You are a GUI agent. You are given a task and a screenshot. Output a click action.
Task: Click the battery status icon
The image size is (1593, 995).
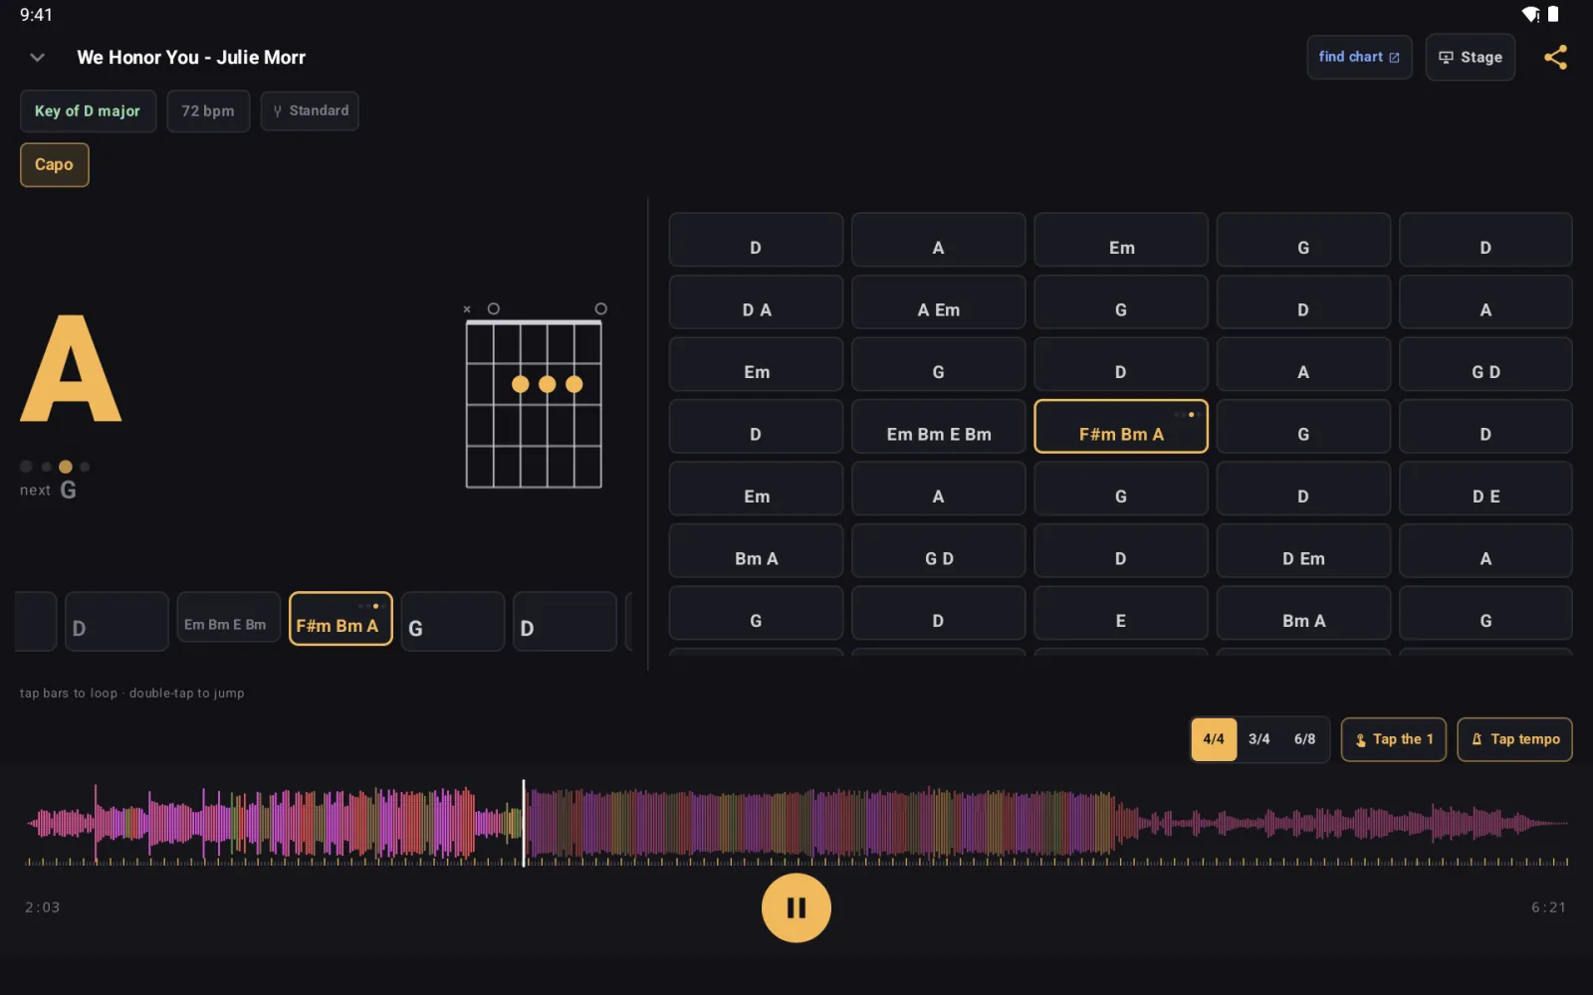coord(1553,15)
